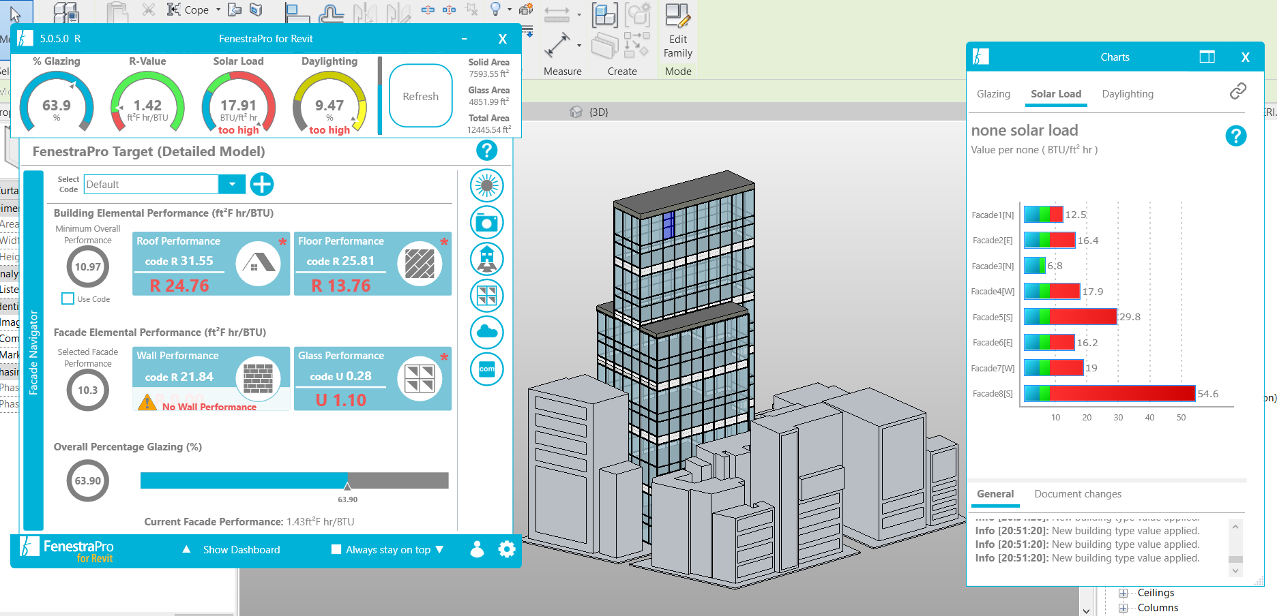Click the light bulb icon in ribbon
Image resolution: width=1277 pixels, height=616 pixels.
coord(496,9)
